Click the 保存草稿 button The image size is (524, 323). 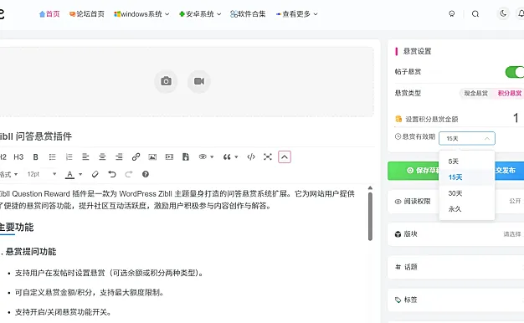414,171
